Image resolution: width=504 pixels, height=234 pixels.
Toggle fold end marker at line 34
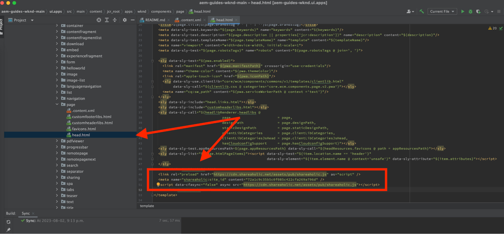(x=152, y=97)
